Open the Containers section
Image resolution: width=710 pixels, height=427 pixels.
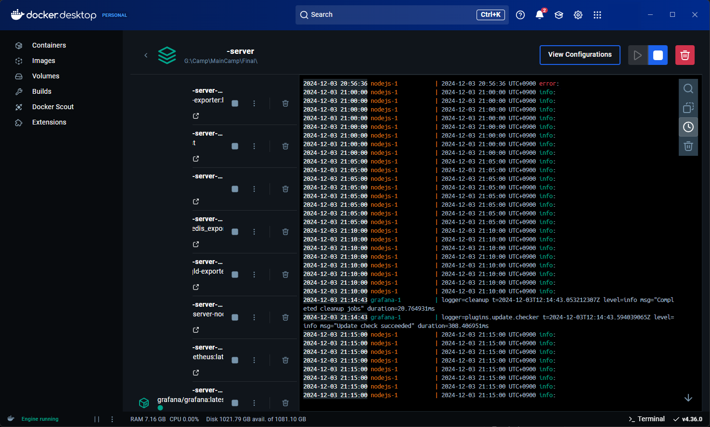pos(49,45)
